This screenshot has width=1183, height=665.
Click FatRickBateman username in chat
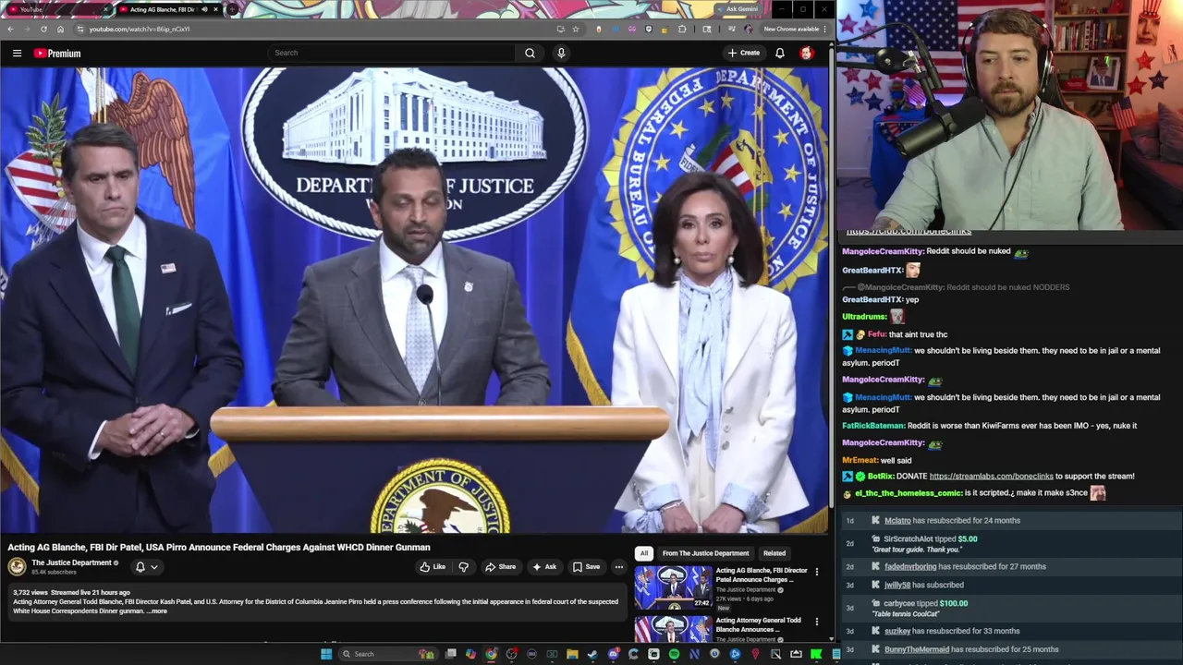pyautogui.click(x=872, y=426)
